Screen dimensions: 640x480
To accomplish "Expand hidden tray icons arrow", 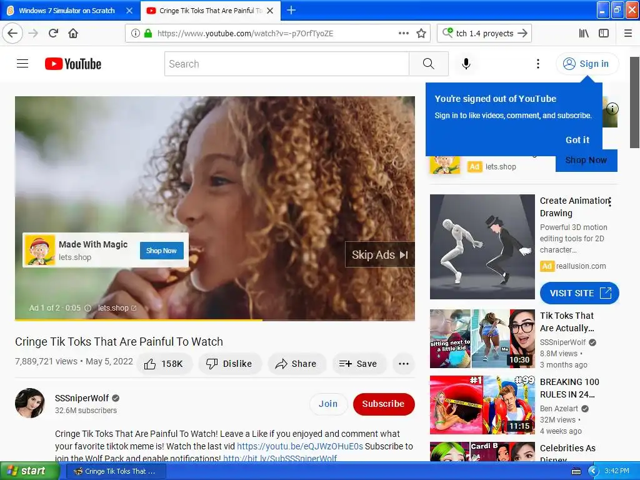I will pyautogui.click(x=592, y=471).
